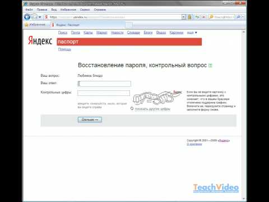Open the Вид menu
The image size is (269, 202).
point(54,10)
